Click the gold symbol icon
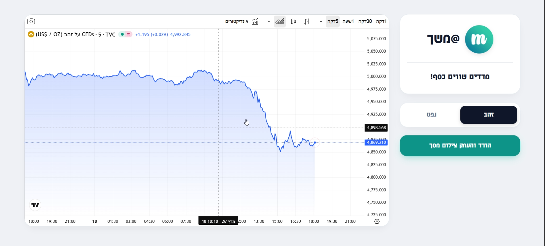 tap(31, 35)
